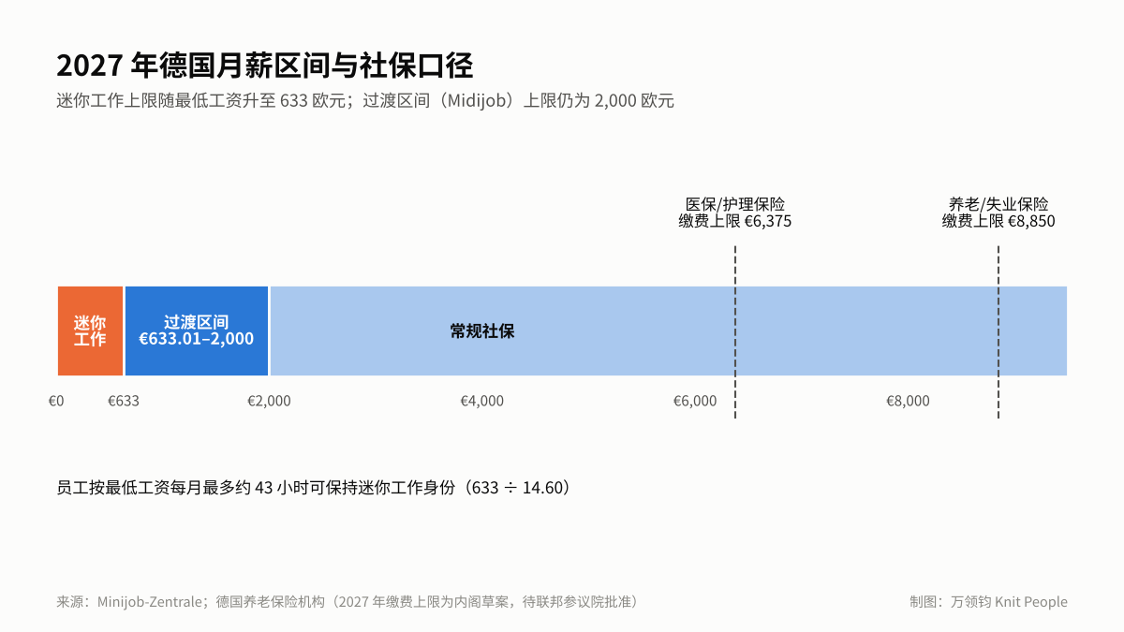This screenshot has width=1124, height=632.
Task: Select the €6,000 axis label
Action: point(695,401)
